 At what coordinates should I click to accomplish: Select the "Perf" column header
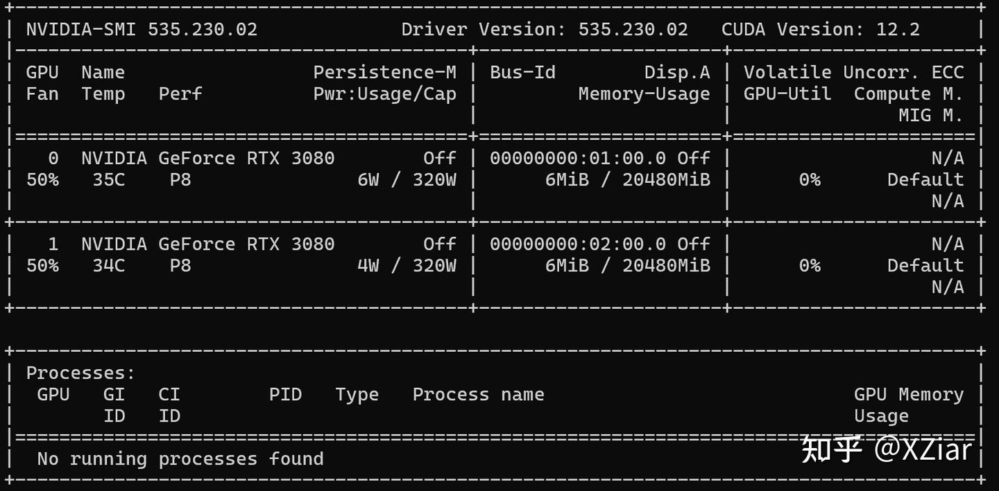pyautogui.click(x=180, y=93)
